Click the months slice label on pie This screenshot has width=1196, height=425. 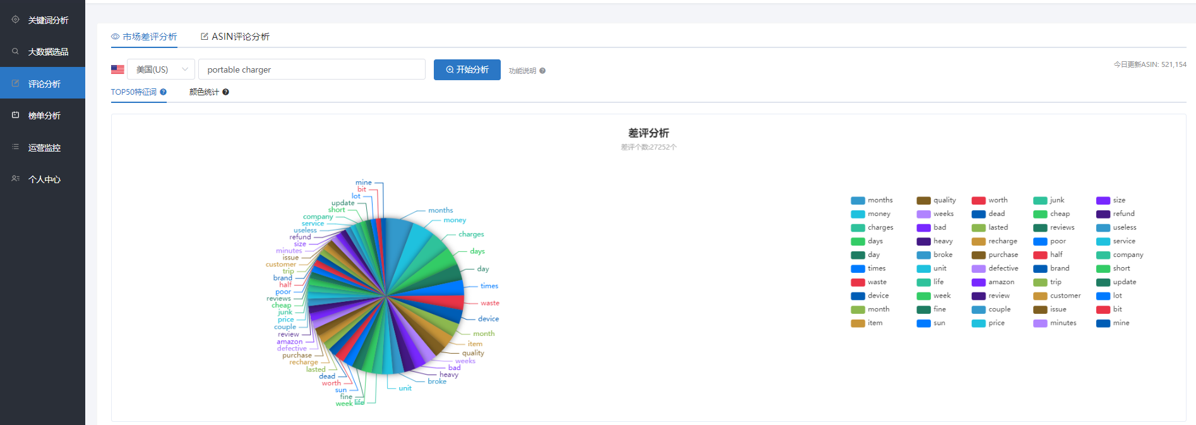[441, 210]
